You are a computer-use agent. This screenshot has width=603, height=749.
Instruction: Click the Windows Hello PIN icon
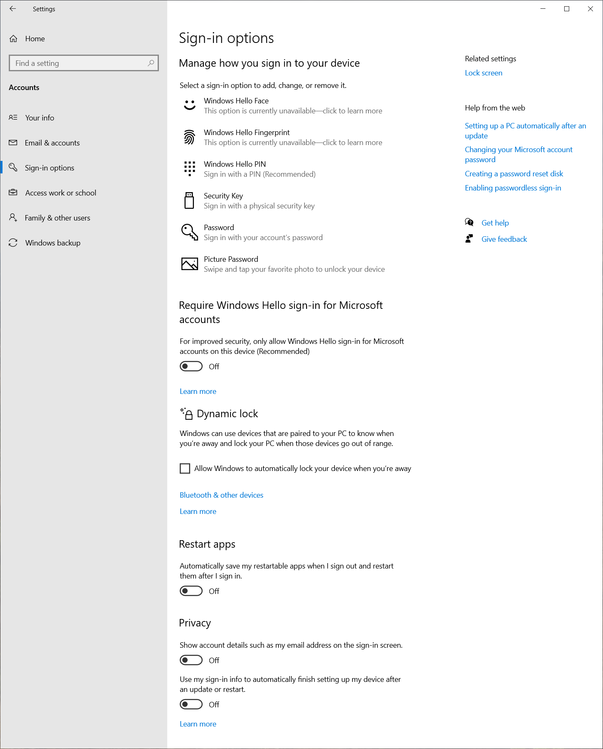point(189,169)
